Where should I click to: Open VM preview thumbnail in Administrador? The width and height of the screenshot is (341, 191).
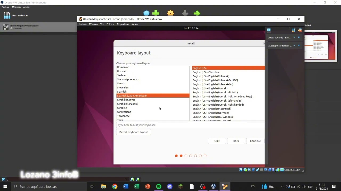(321, 46)
